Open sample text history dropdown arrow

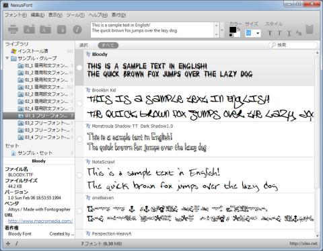pos(222,30)
